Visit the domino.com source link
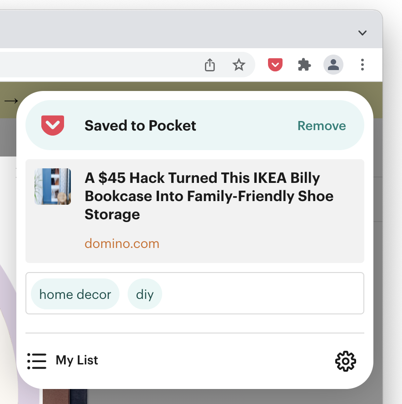402x404 pixels. [122, 243]
